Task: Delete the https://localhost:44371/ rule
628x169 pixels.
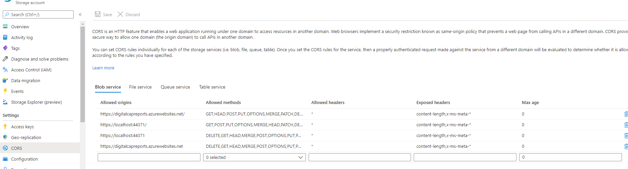Action: coord(626,125)
